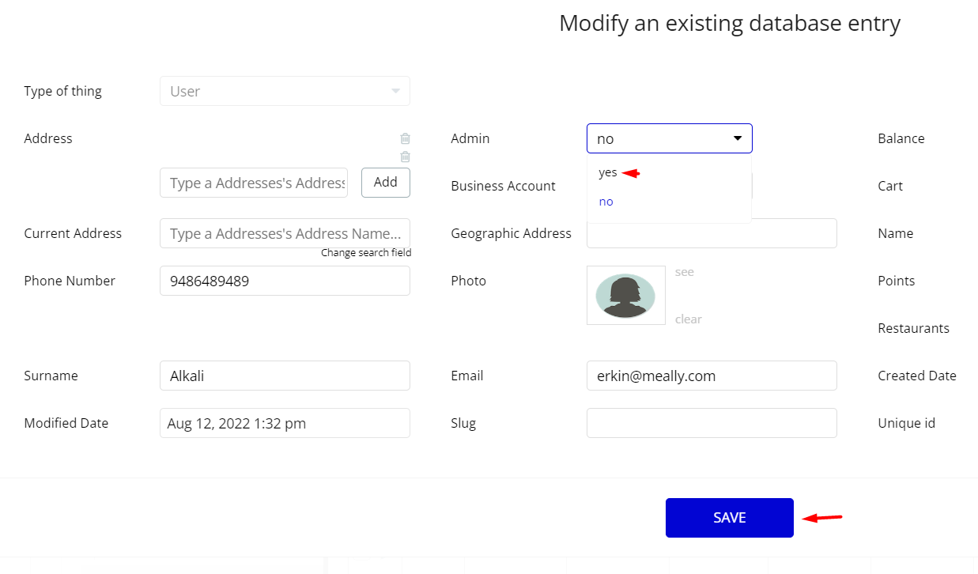Open the disabled Type of thing dropdown
Viewport: 978px width, 574px height.
click(x=285, y=91)
